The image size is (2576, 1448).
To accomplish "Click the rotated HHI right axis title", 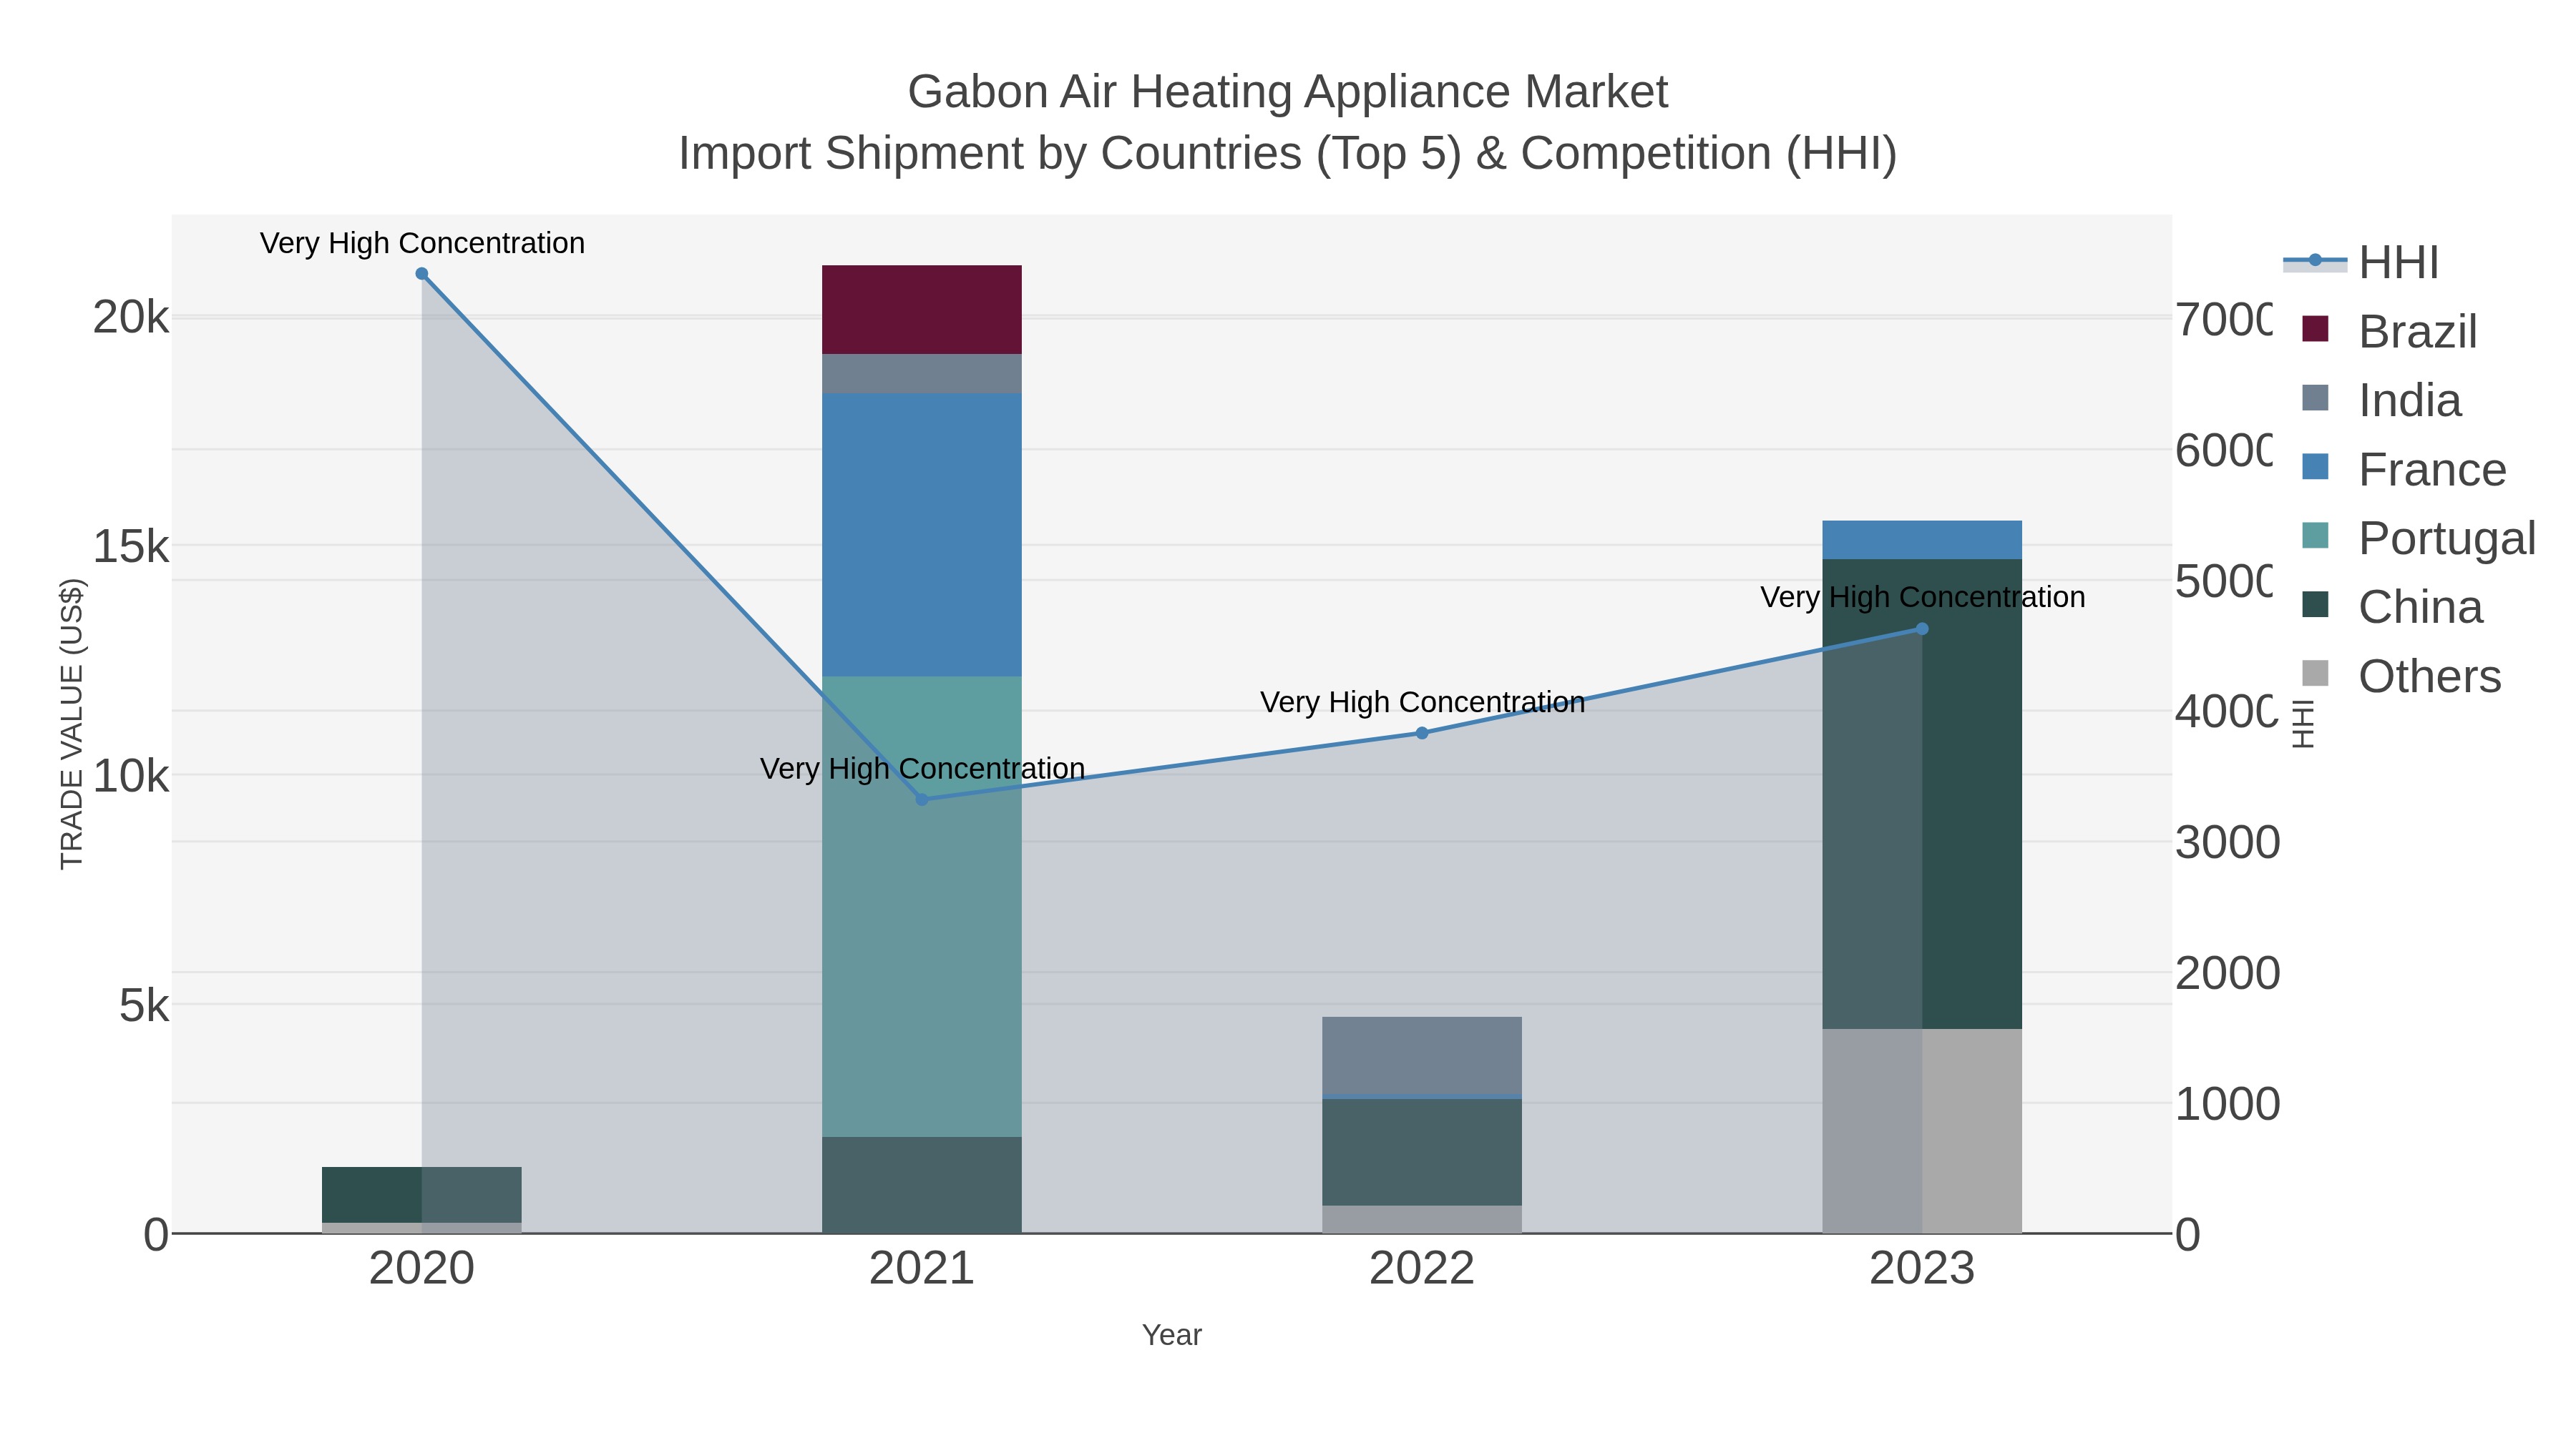I will (x=2303, y=724).
